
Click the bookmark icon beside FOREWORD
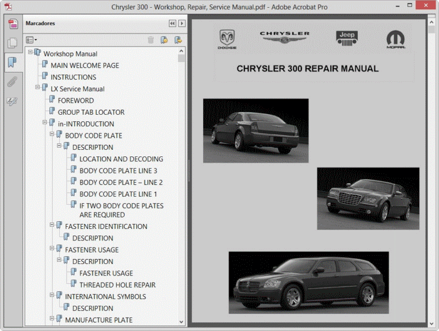(x=52, y=99)
